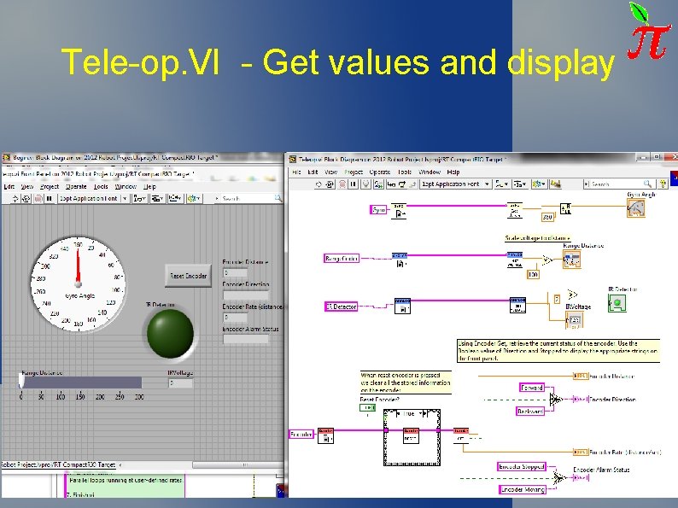The width and height of the screenshot is (678, 508).
Task: Open Reorder dropdown in block diagram toolbar
Action: (x=539, y=184)
